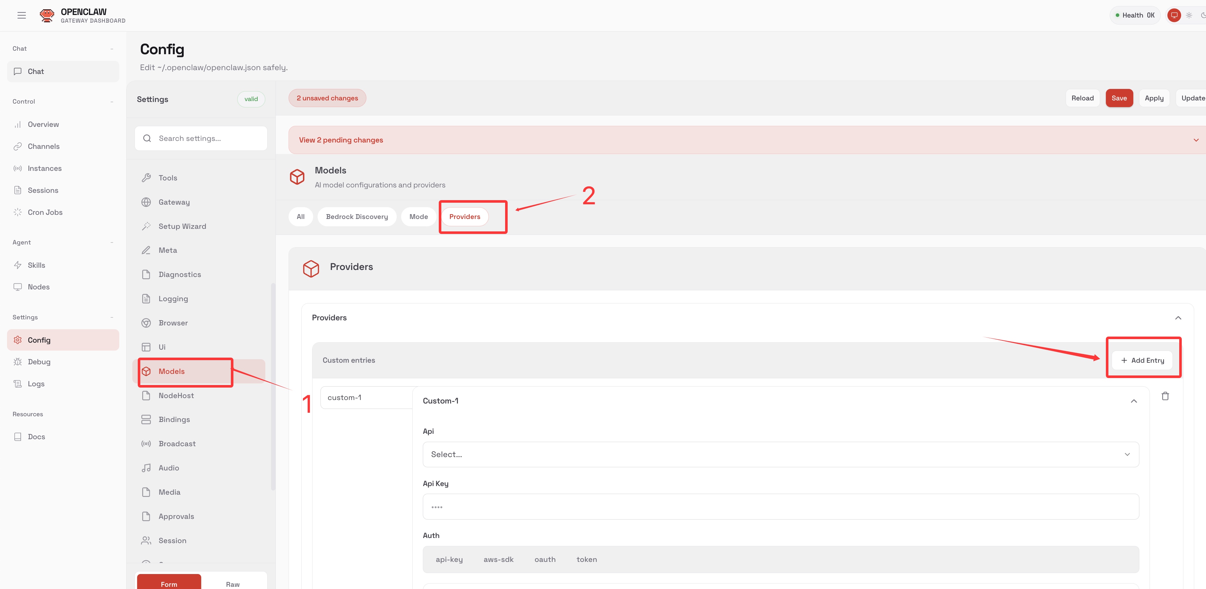Click the hamburger menu icon
The image size is (1206, 589).
[x=22, y=15]
